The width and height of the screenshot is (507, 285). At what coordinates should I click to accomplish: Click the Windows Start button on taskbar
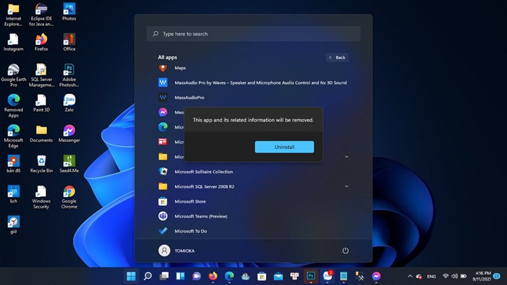click(131, 276)
